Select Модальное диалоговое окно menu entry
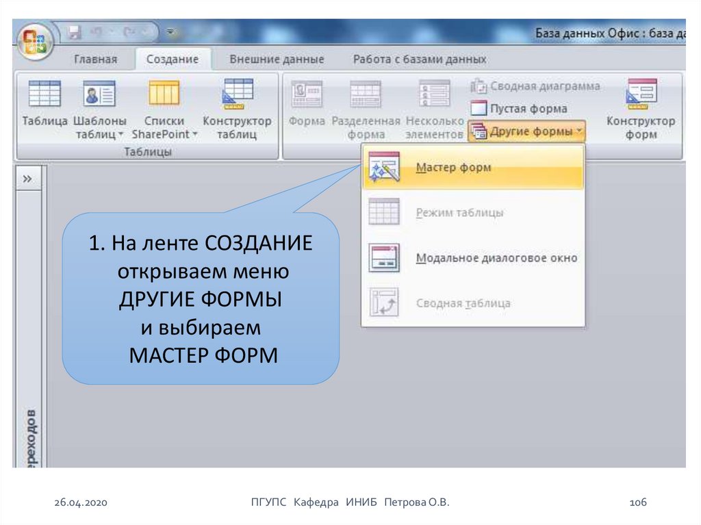The height and width of the screenshot is (525, 701). [496, 258]
